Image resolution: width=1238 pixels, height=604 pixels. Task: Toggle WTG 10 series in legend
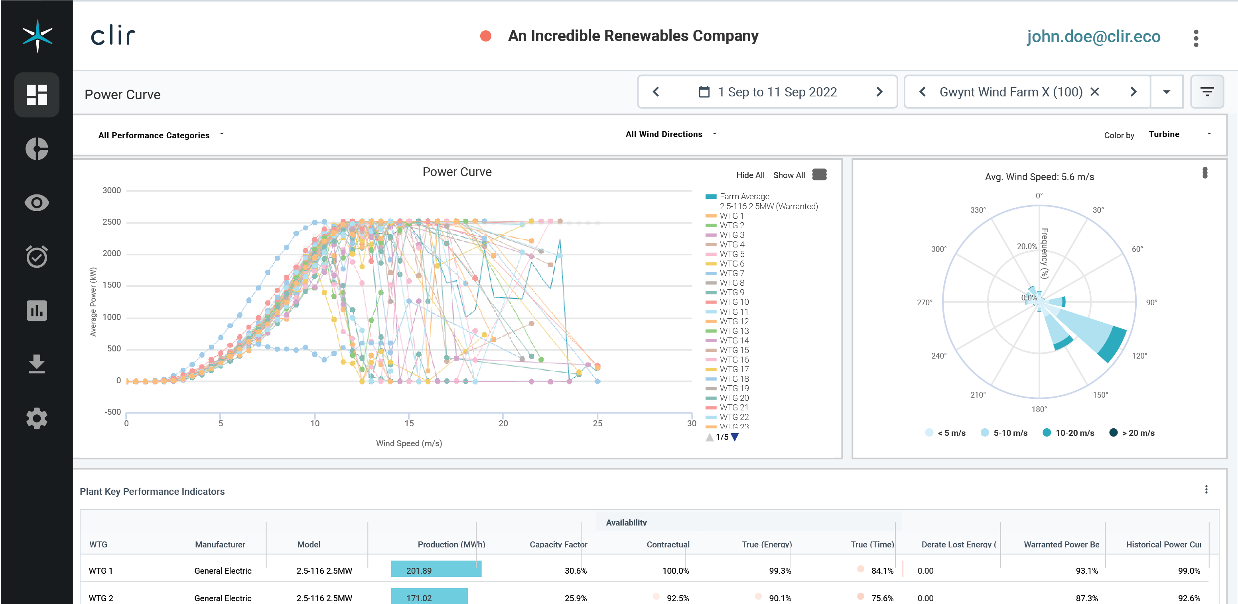(x=727, y=302)
